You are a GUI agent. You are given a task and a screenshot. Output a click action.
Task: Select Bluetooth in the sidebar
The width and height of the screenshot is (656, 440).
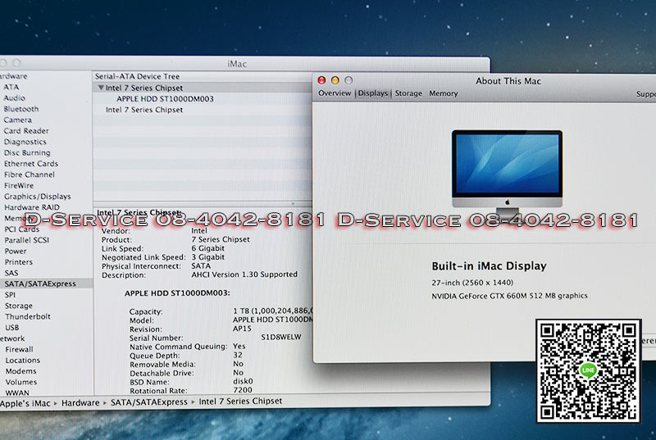tap(21, 109)
